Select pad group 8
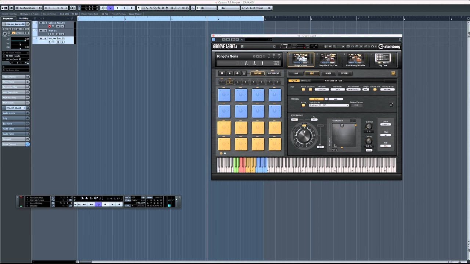470x264 pixels. 277,82
